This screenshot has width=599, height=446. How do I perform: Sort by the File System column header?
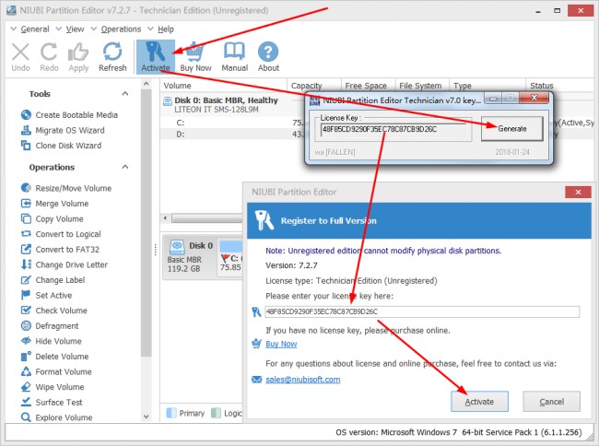[422, 86]
